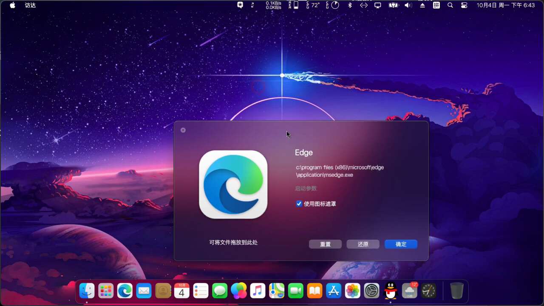Confirm with the 确定 button

(401, 244)
